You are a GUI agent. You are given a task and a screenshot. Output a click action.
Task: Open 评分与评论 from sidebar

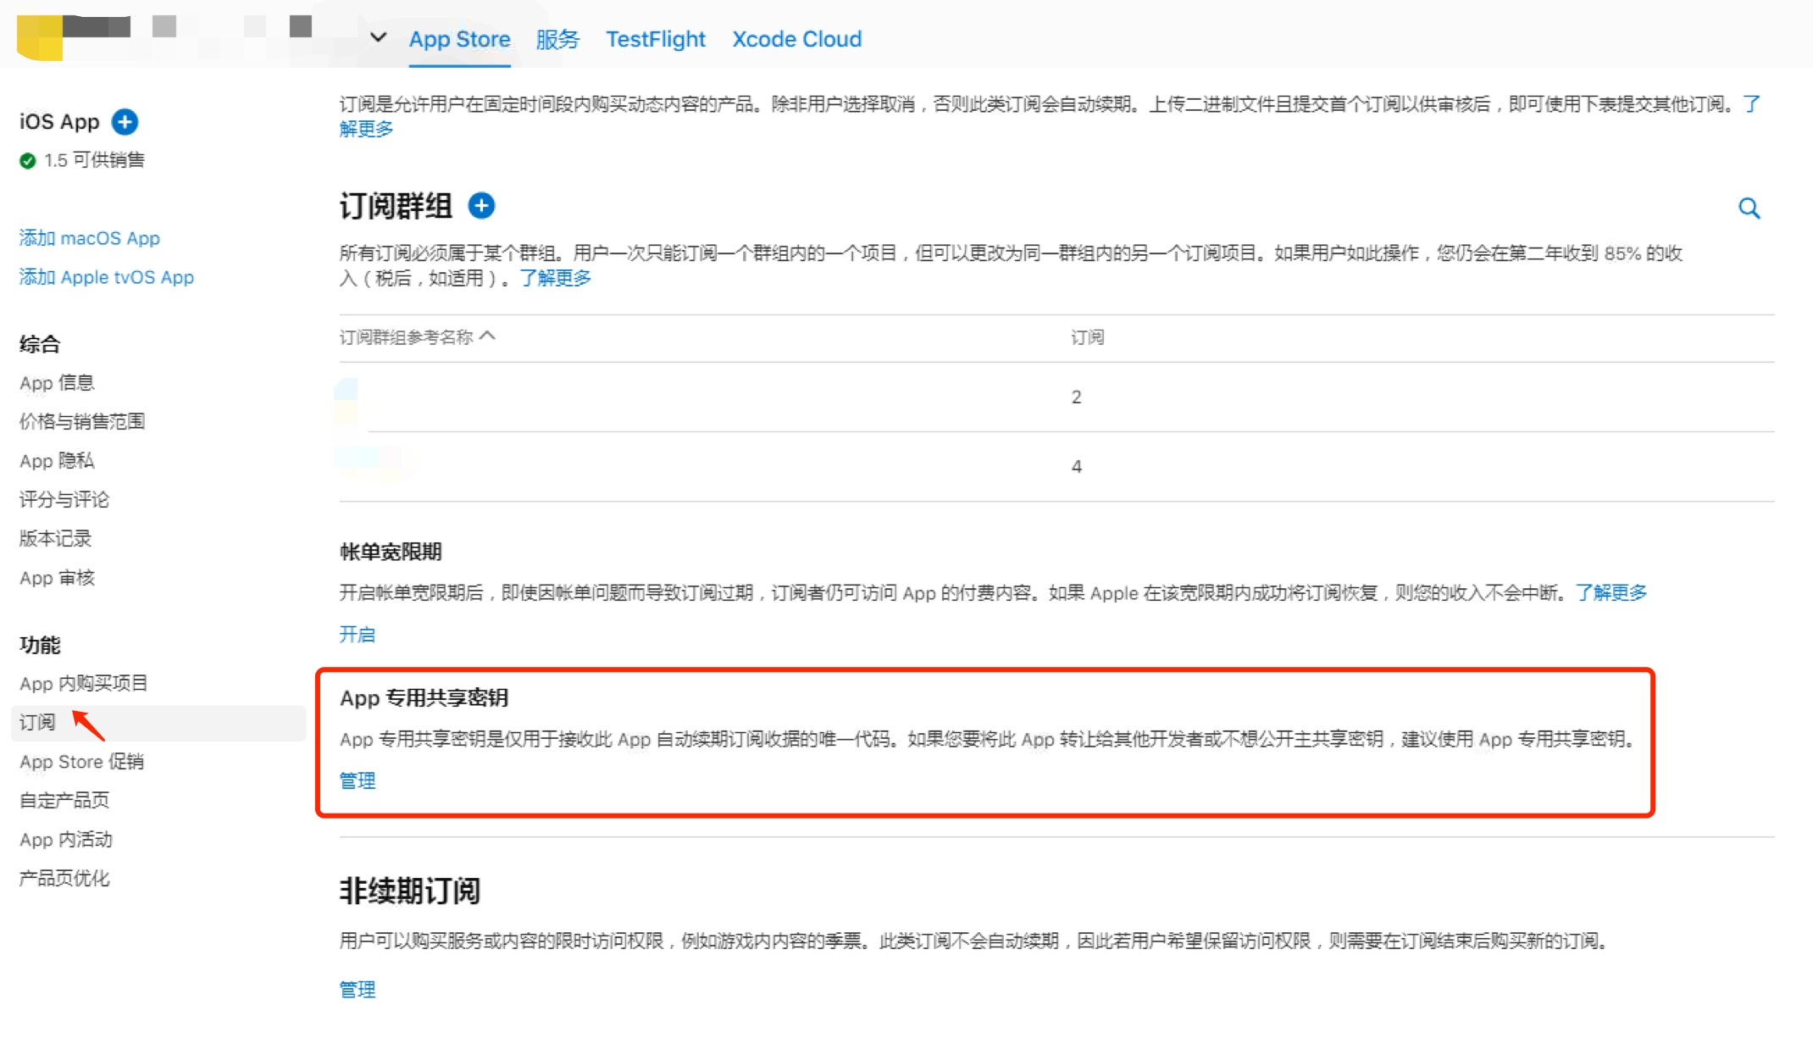pyautogui.click(x=63, y=499)
